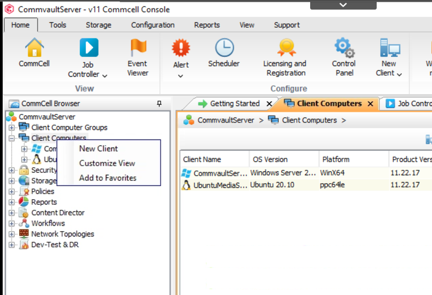Image resolution: width=432 pixels, height=295 pixels.
Task: Expand the Content Director tree node
Action: point(12,213)
